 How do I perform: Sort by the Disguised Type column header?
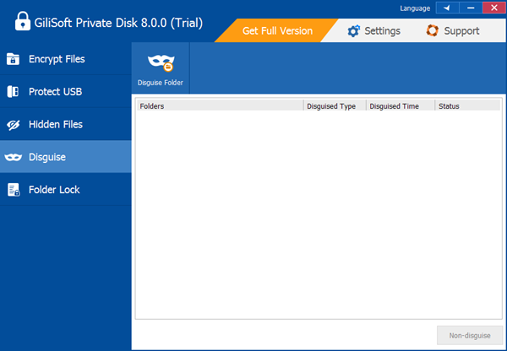pyautogui.click(x=335, y=106)
